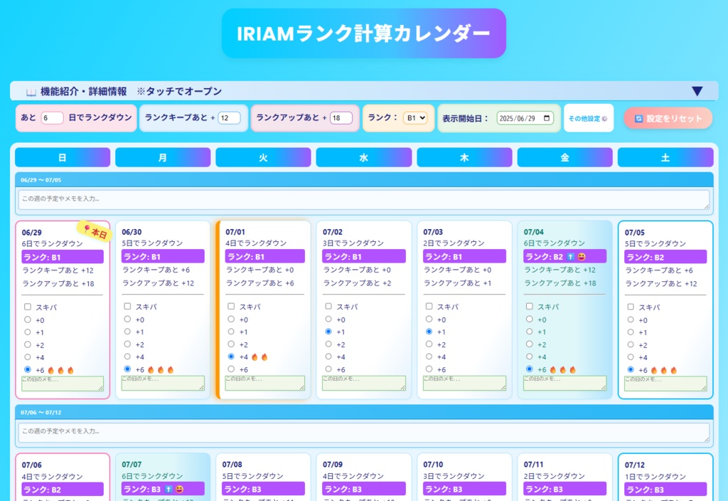The height and width of the screenshot is (501, 728).
Task: Check スキパ on the 07/04 card
Action: [x=529, y=306]
